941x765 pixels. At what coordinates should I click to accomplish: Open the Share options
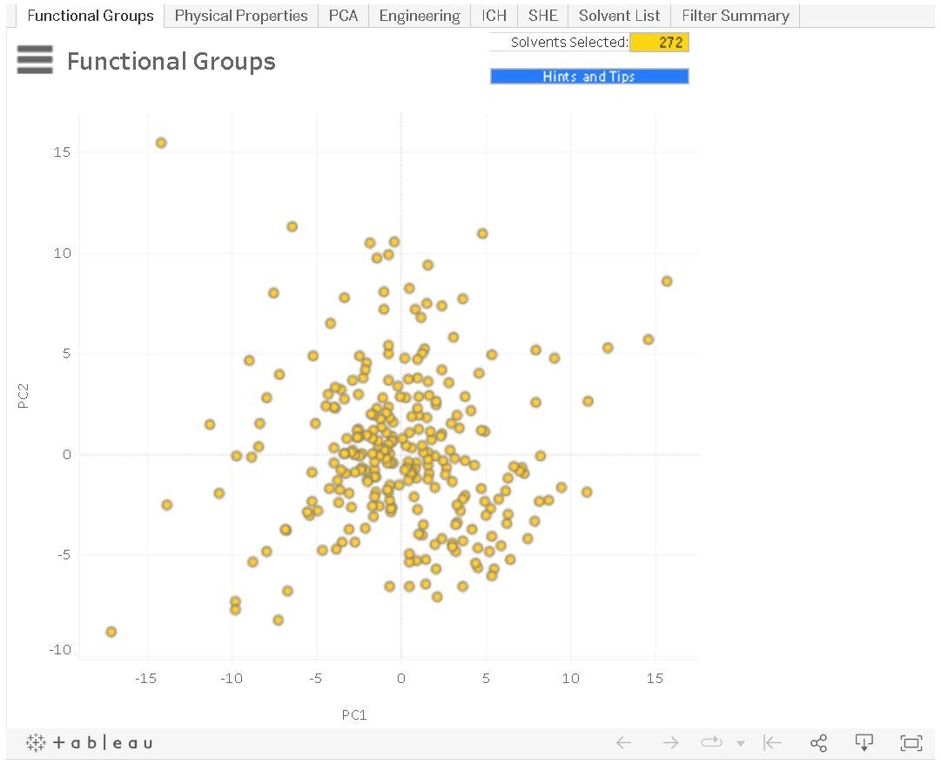[818, 742]
